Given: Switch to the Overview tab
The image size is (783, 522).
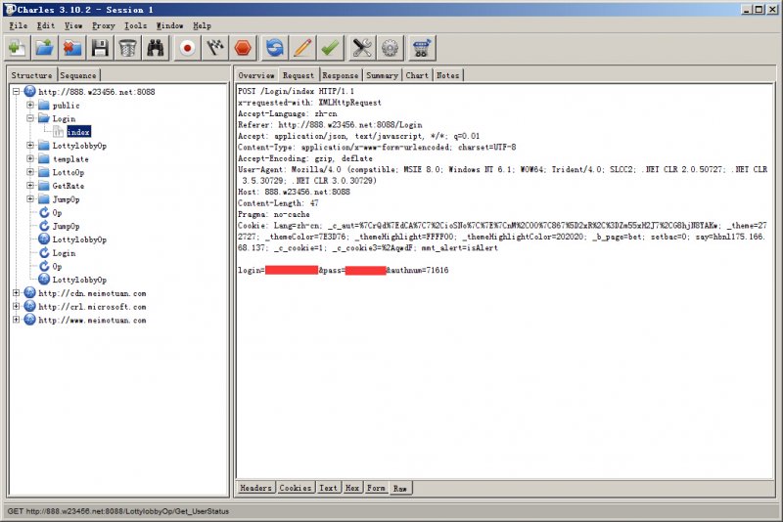Looking at the screenshot, I should (x=256, y=75).
